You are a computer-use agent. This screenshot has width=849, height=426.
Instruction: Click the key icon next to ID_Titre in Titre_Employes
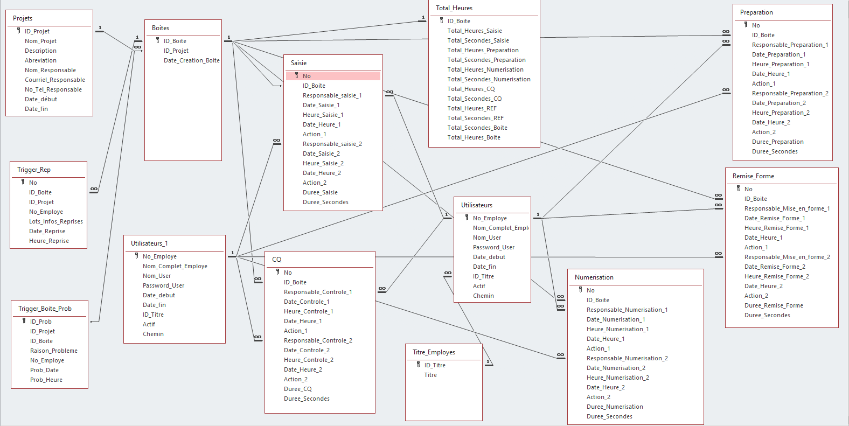[418, 365]
